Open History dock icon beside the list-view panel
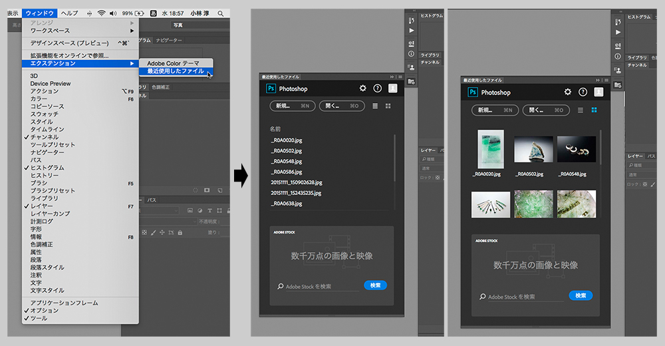 pyautogui.click(x=411, y=21)
